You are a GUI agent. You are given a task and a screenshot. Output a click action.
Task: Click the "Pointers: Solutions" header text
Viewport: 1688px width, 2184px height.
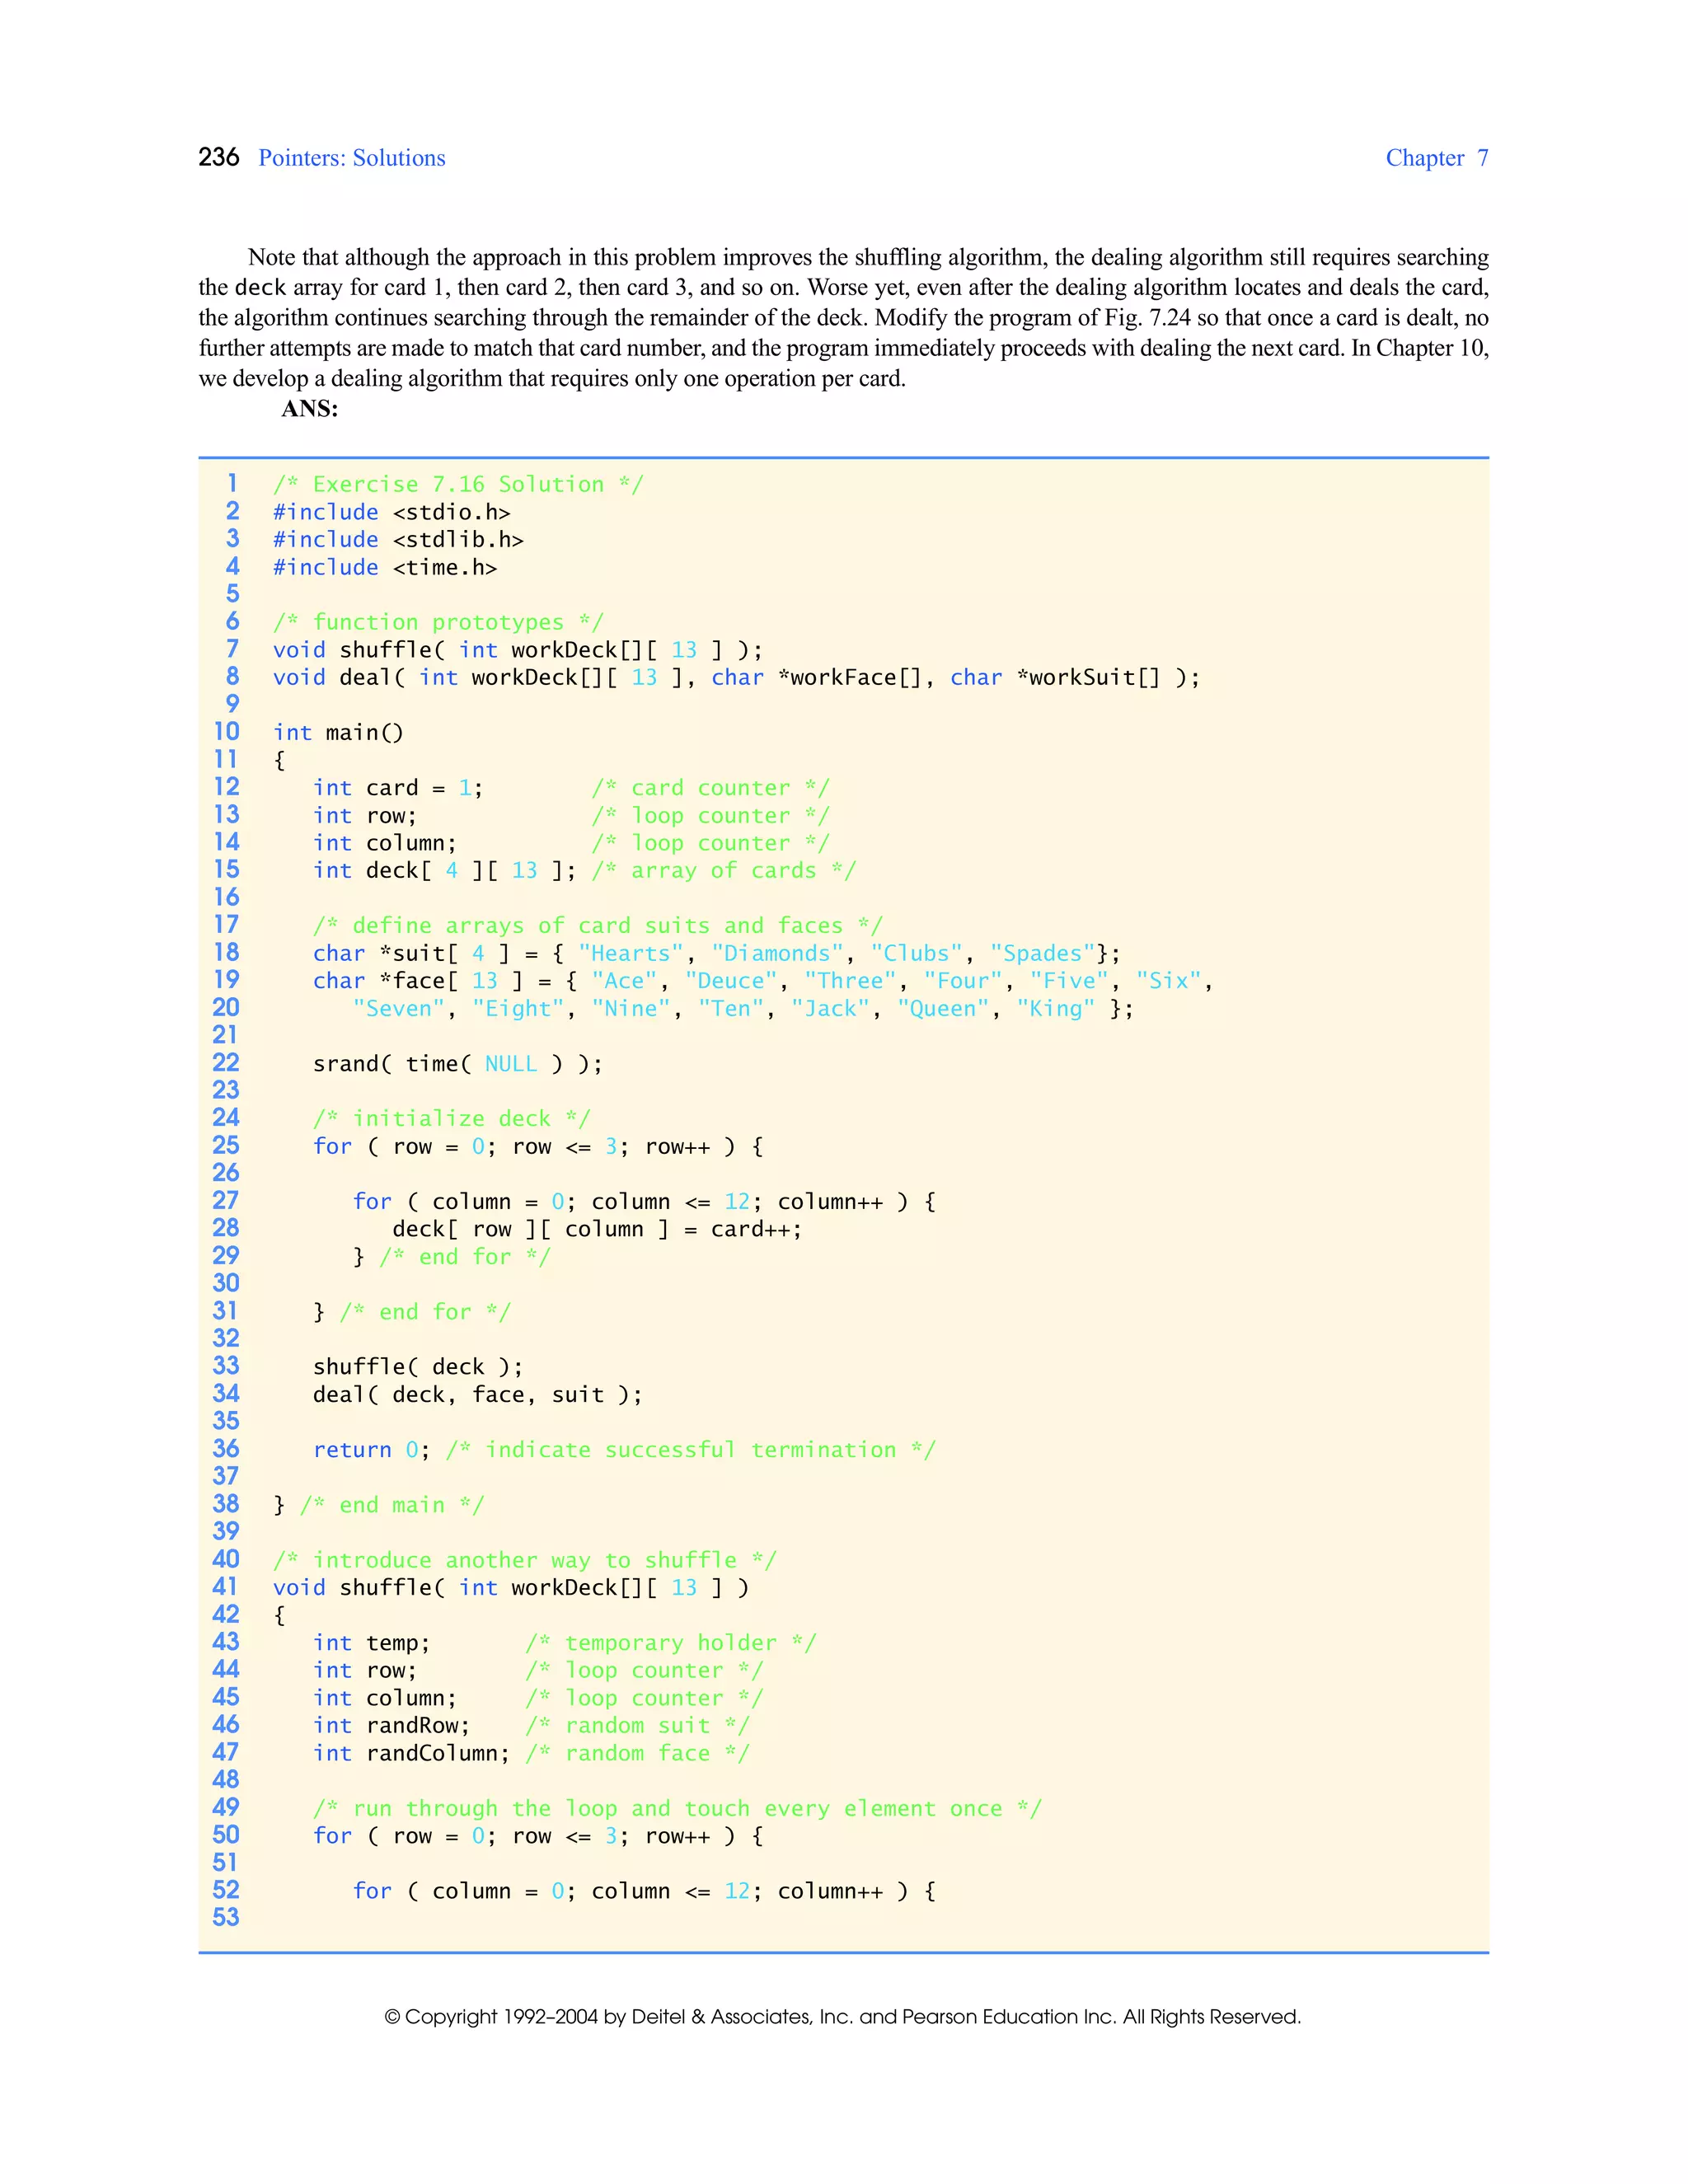coord(351,158)
